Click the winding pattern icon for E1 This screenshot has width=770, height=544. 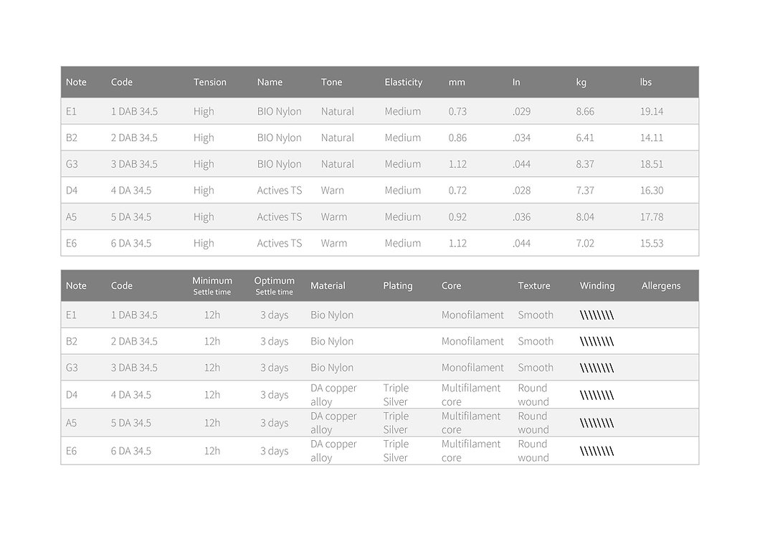pyautogui.click(x=596, y=315)
